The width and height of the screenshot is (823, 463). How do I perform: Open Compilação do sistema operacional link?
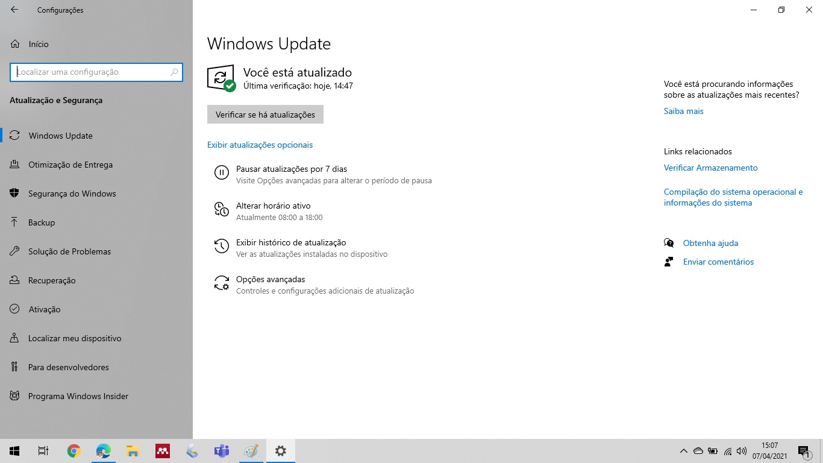tap(733, 197)
